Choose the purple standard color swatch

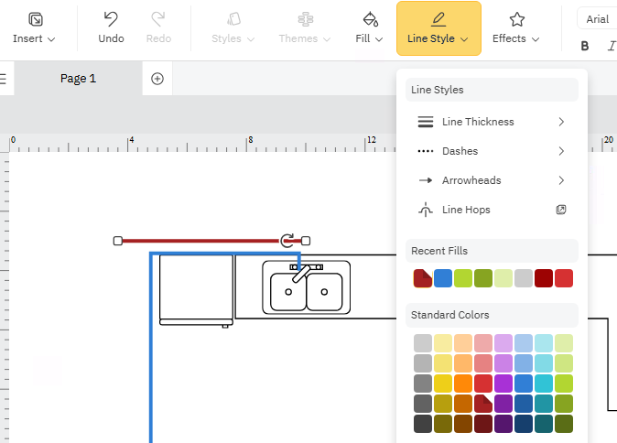503,384
